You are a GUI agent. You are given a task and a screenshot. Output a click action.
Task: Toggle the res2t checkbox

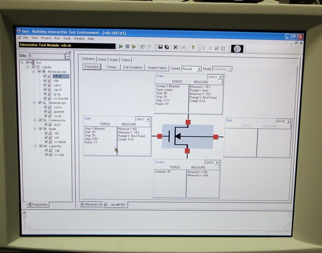(46, 124)
